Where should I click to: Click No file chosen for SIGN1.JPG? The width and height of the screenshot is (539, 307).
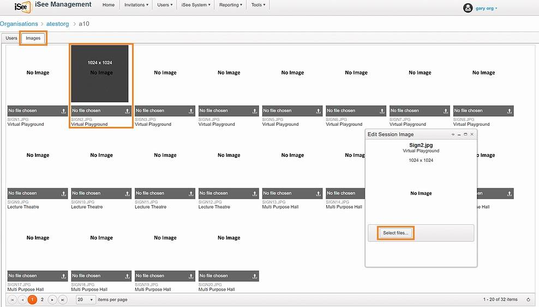[23, 111]
